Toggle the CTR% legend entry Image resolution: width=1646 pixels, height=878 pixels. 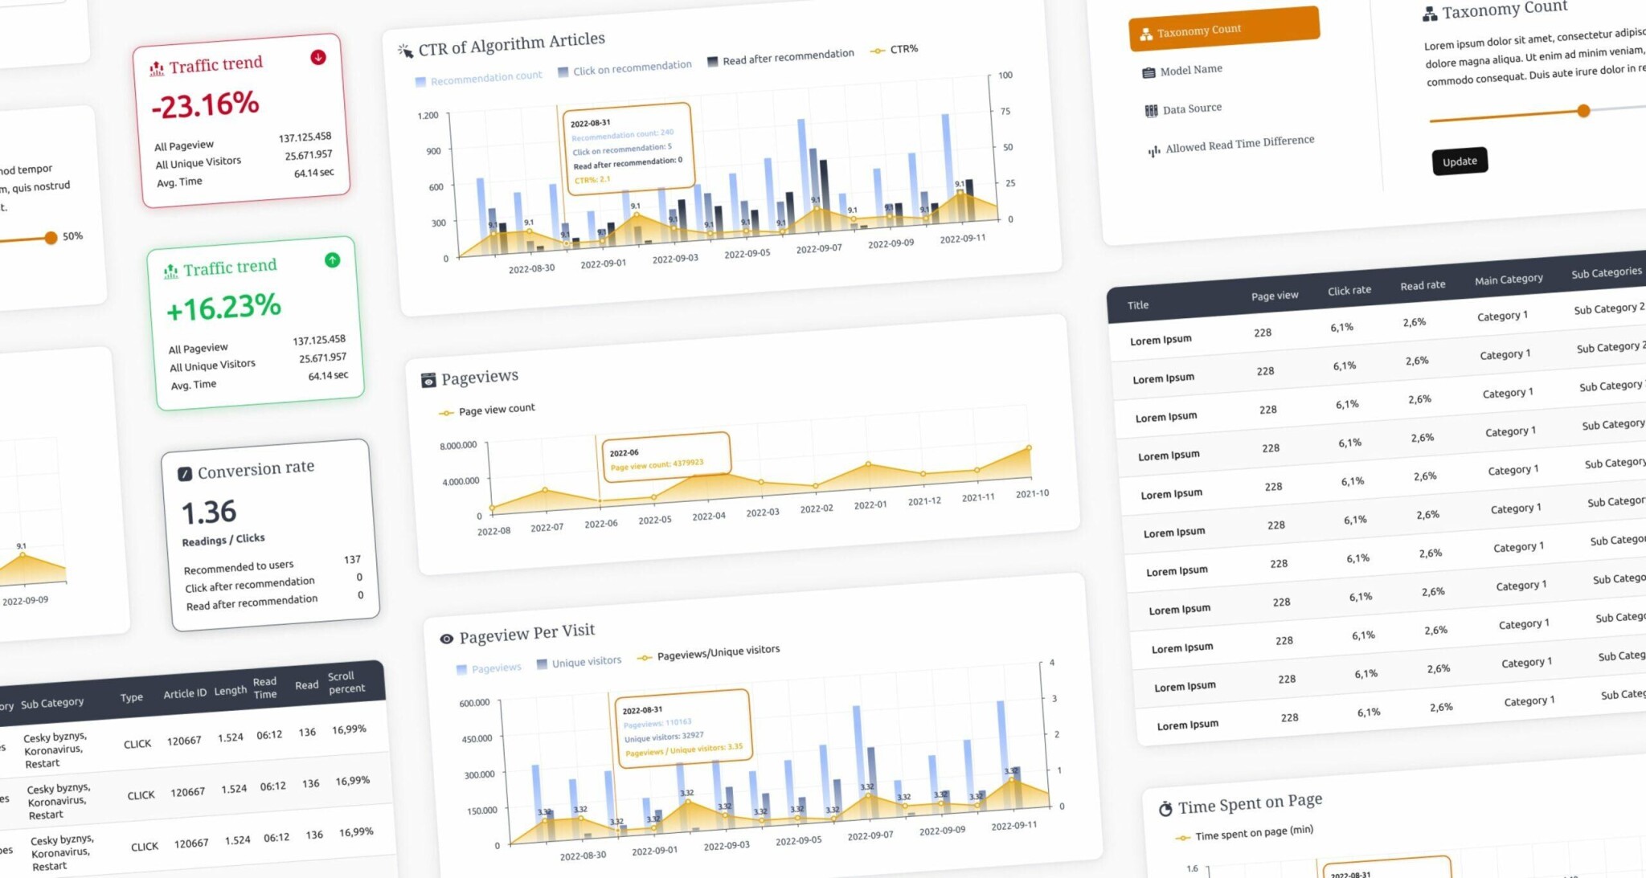pos(894,50)
